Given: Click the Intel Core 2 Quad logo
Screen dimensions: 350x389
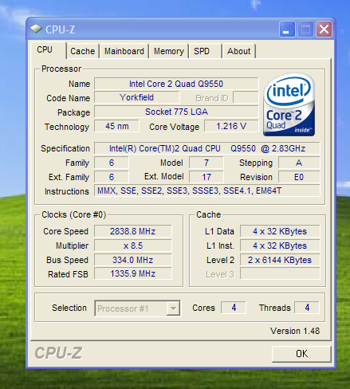Looking at the screenshot, I should [x=289, y=104].
